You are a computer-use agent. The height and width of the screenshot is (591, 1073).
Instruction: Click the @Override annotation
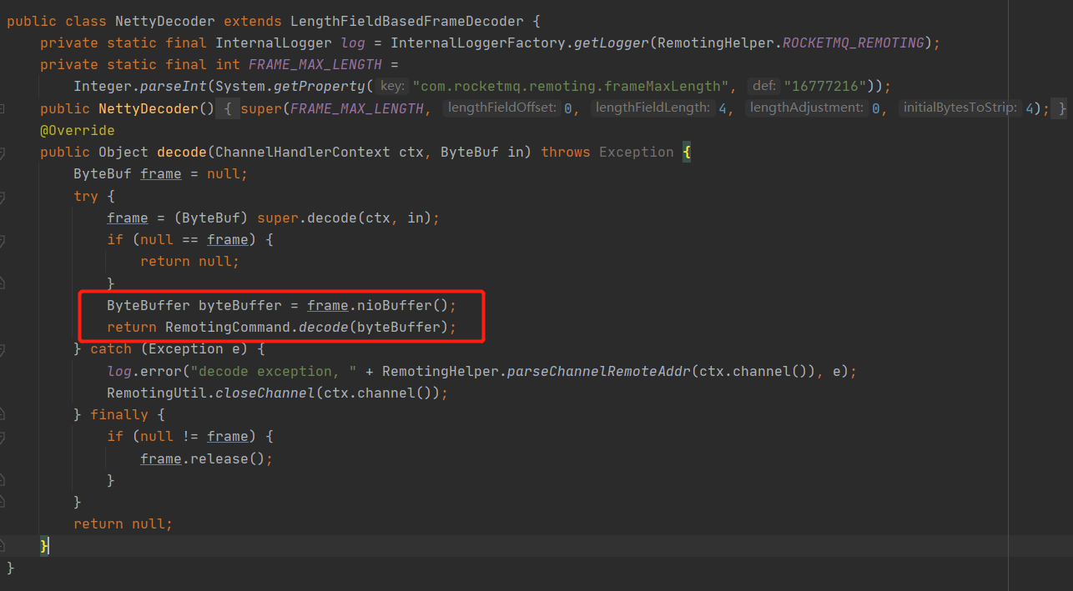click(x=77, y=130)
